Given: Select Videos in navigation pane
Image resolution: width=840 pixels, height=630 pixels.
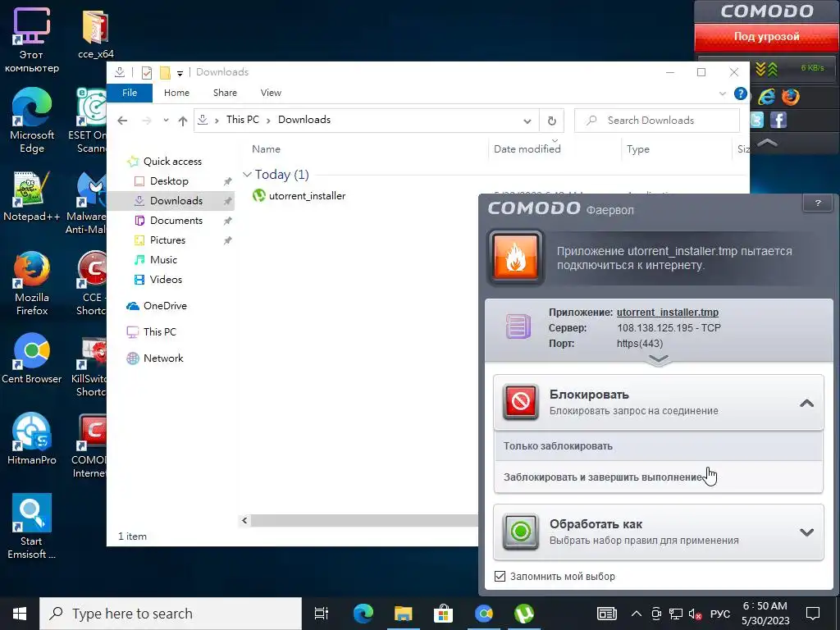Looking at the screenshot, I should (166, 279).
